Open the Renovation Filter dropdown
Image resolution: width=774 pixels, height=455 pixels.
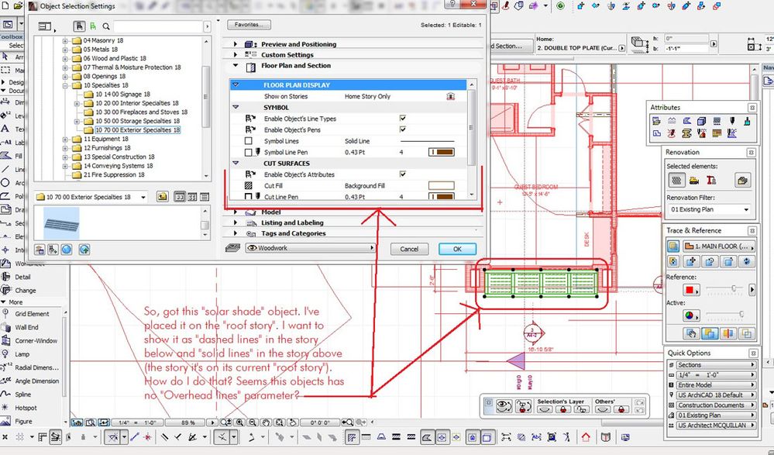pyautogui.click(x=709, y=209)
